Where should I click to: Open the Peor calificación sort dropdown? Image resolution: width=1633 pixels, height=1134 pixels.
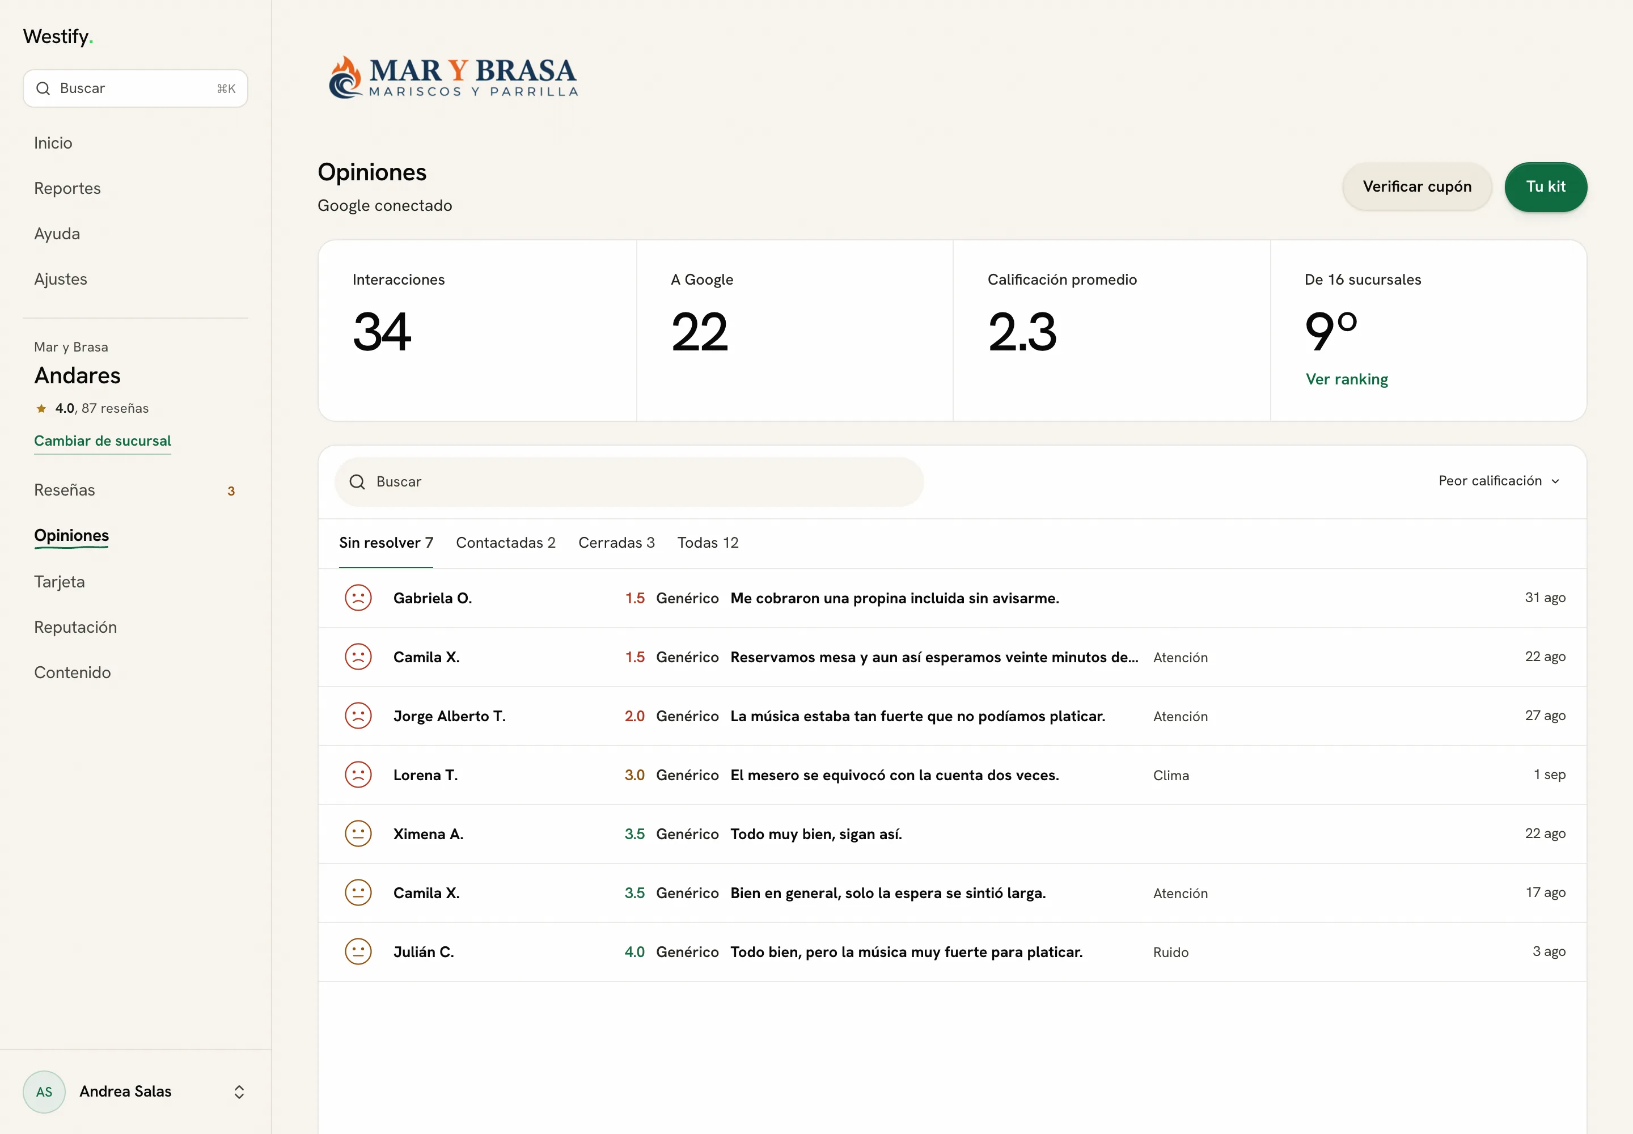1499,481
